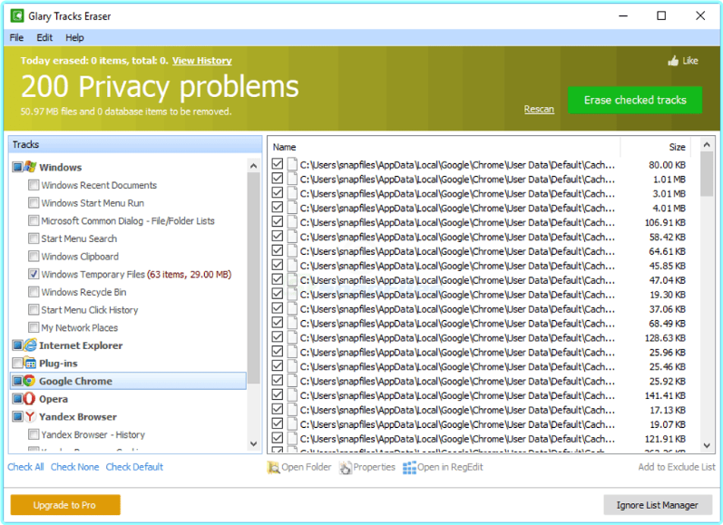
Task: Click the Windows logo icon in Tracks
Action: [x=30, y=167]
